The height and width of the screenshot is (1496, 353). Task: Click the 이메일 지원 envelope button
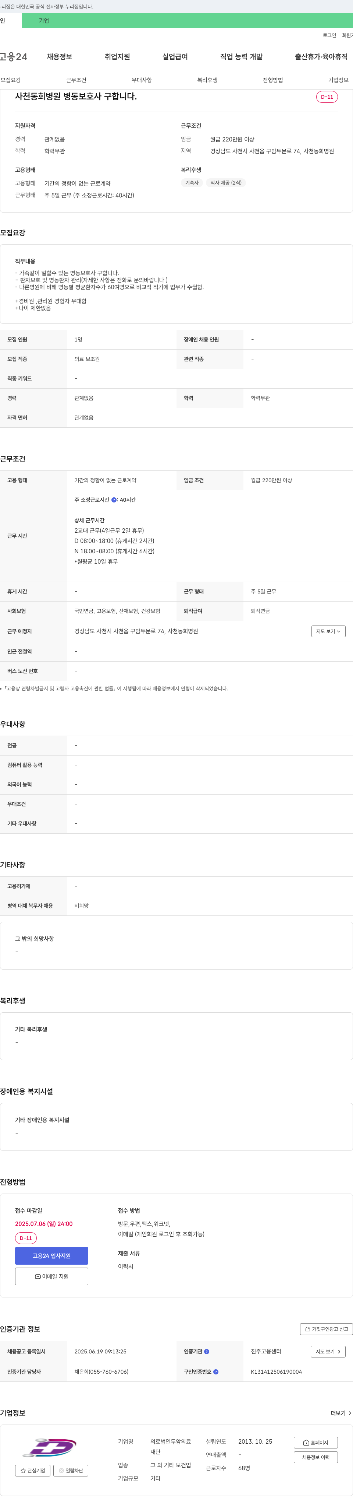(51, 1276)
